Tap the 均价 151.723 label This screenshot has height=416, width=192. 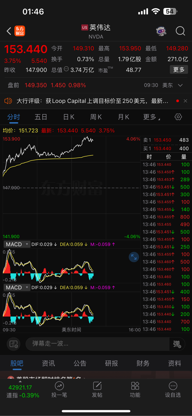pyautogui.click(x=20, y=131)
